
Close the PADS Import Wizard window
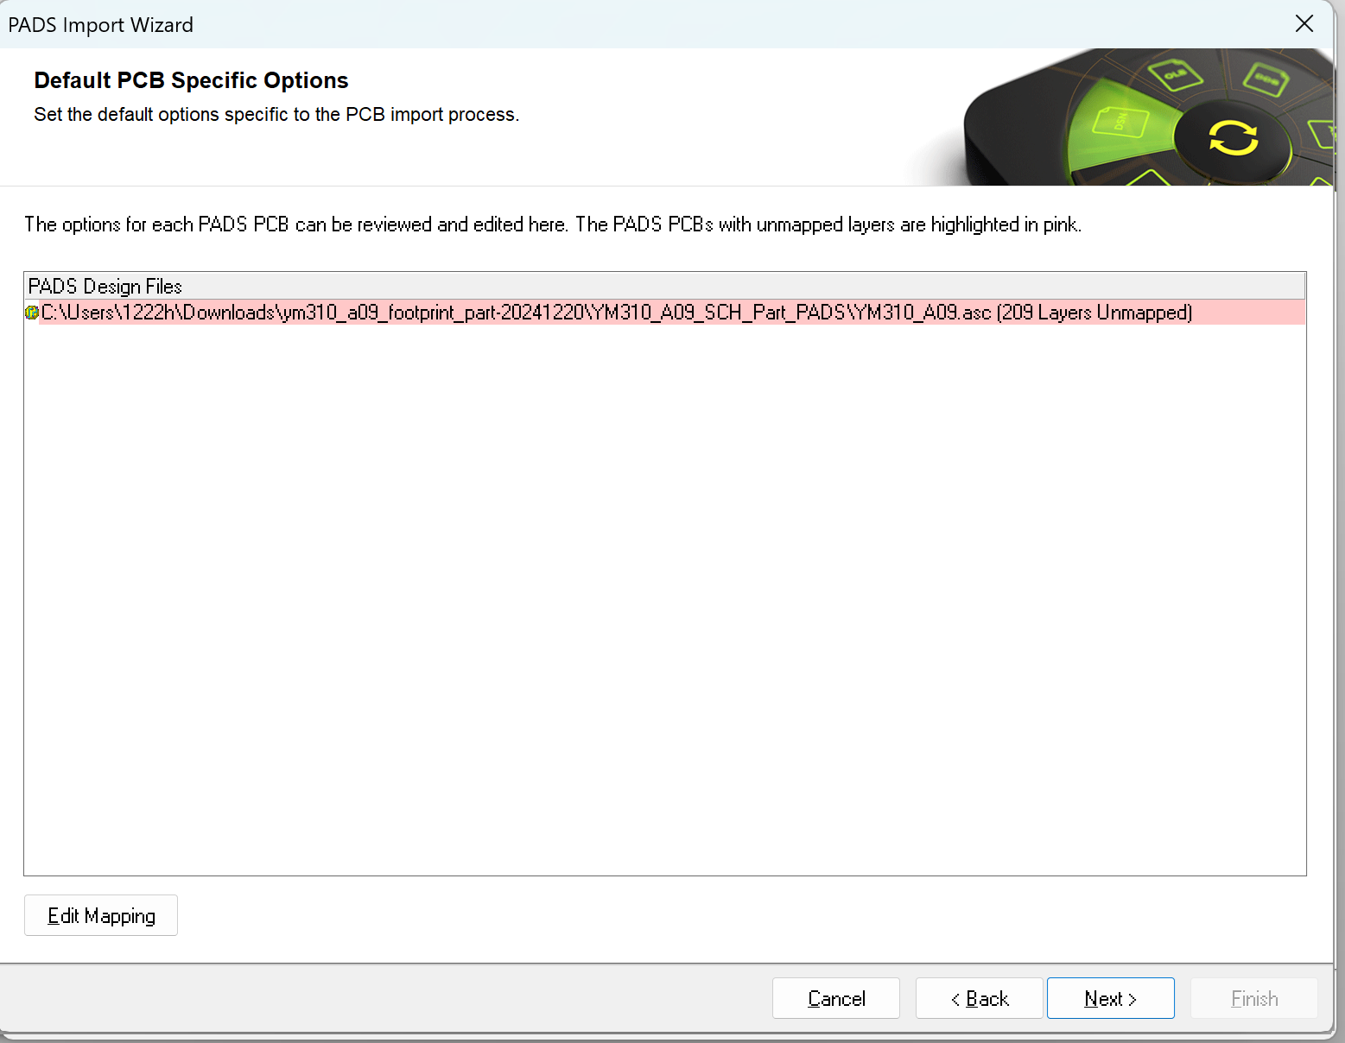pos(1304,24)
